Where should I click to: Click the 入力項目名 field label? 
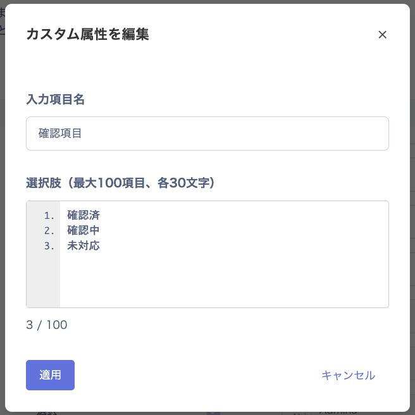click(55, 99)
